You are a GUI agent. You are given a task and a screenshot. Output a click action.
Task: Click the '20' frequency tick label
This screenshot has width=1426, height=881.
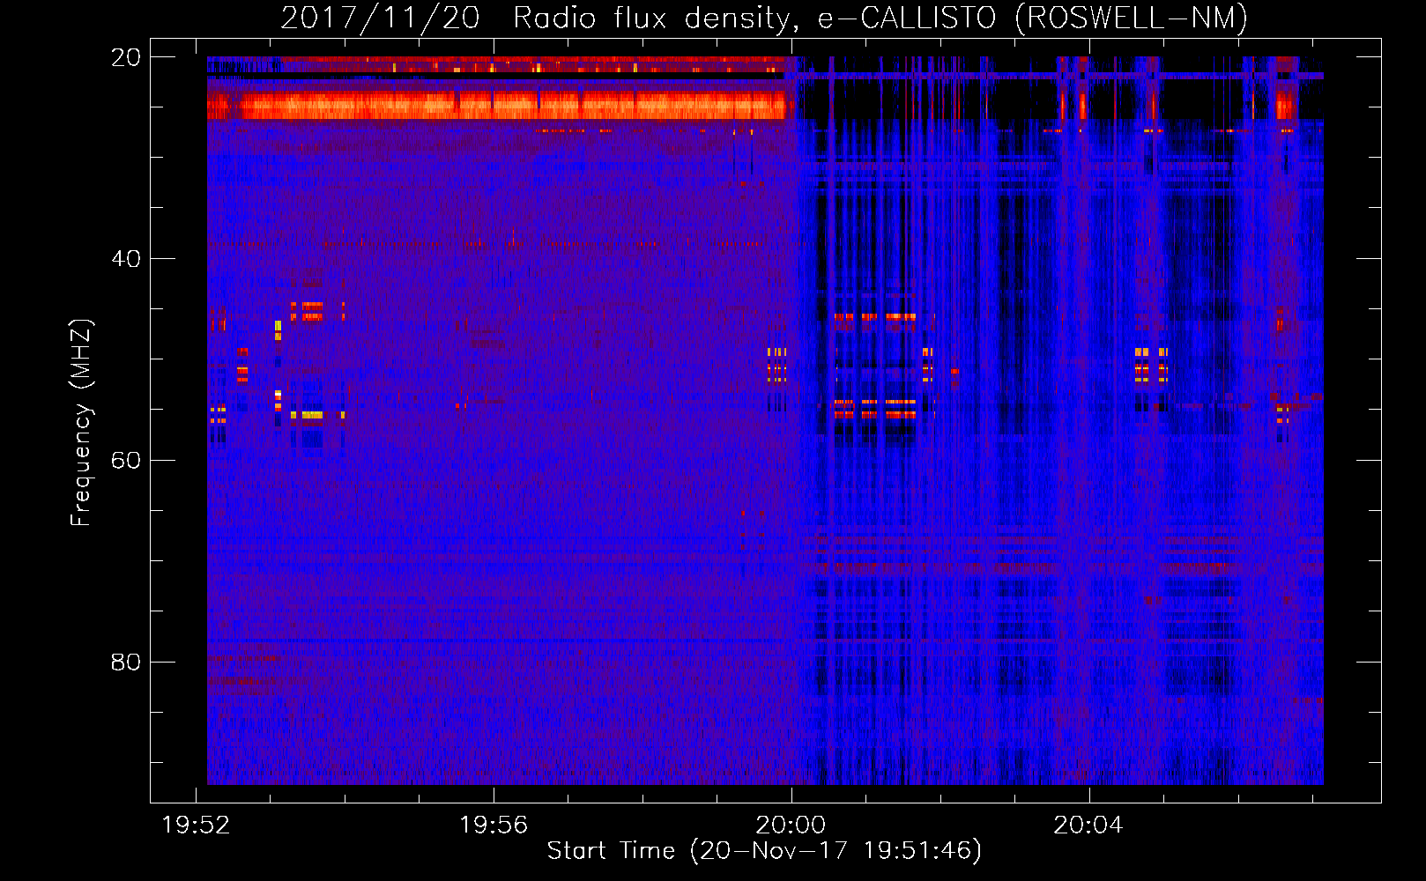[x=126, y=57]
